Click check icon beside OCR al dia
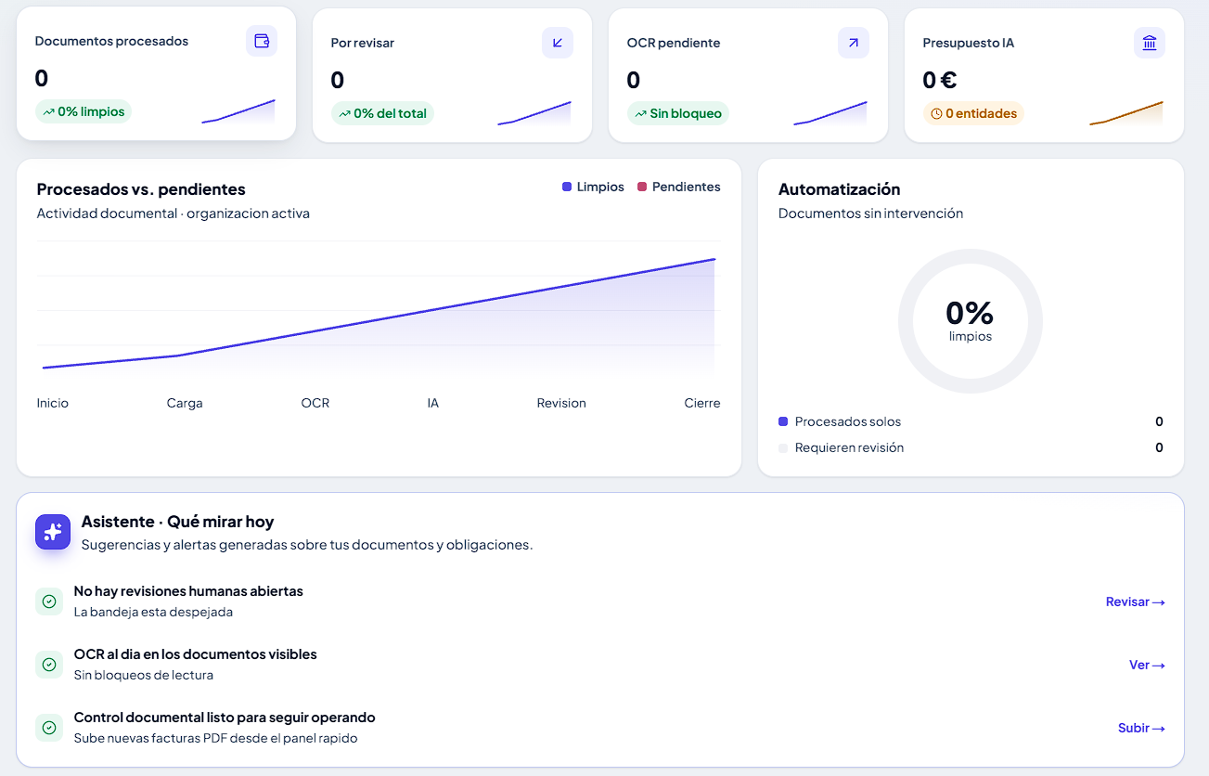The image size is (1209, 776). click(x=49, y=665)
